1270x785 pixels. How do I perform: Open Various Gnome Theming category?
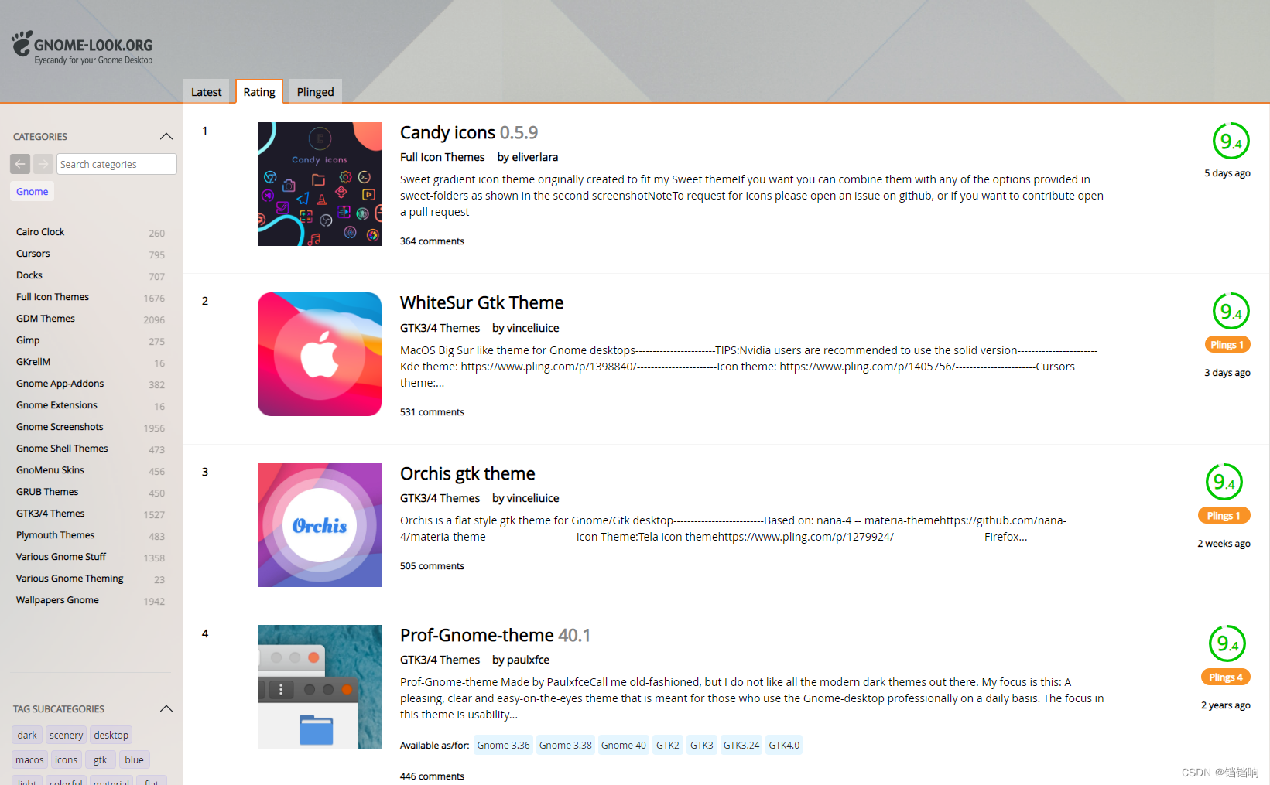(x=70, y=579)
